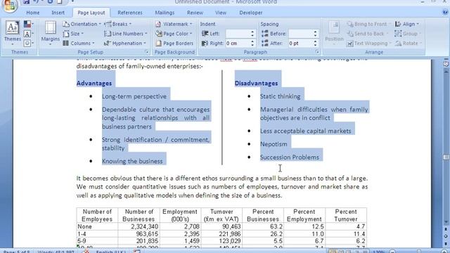Screen dimensions: 450x253
Task: Open Theme Fonts dropdown
Action: [28, 34]
